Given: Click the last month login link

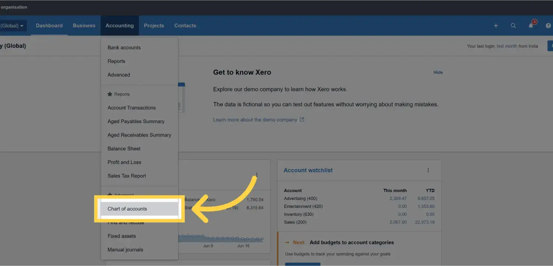Looking at the screenshot, I should pos(507,46).
